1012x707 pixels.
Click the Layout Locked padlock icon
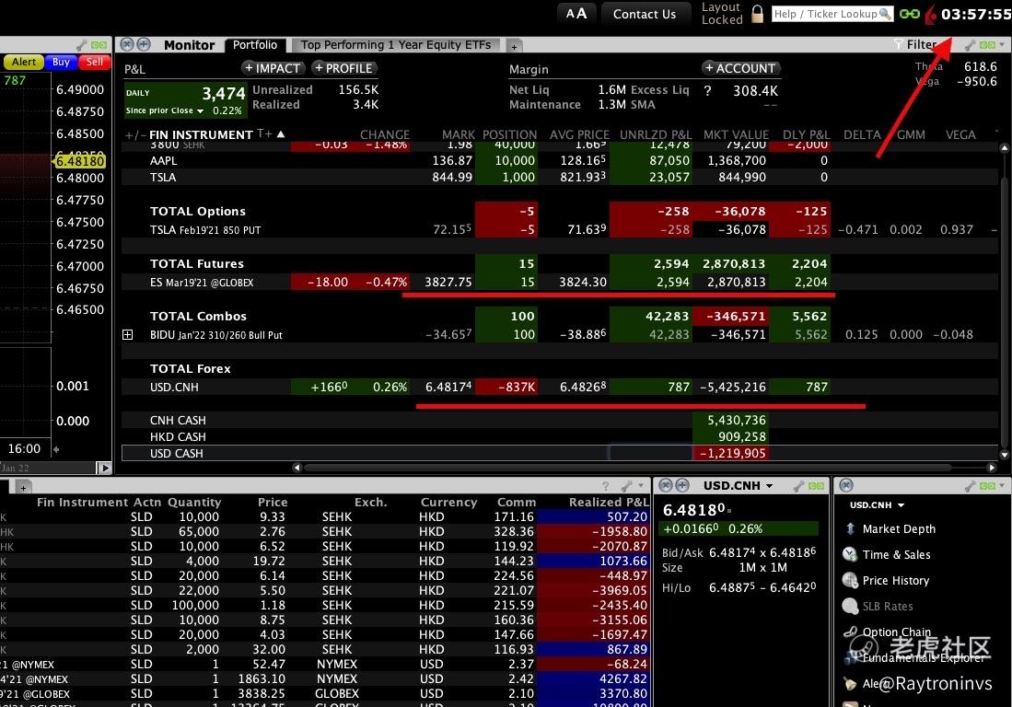(758, 14)
